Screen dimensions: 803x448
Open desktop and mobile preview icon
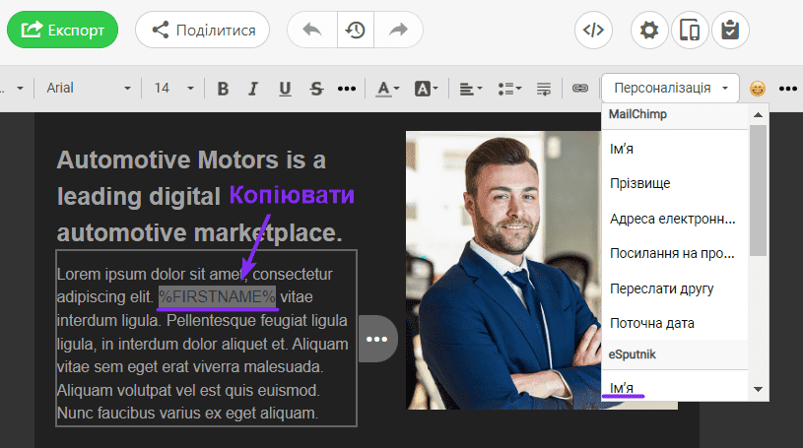(690, 30)
